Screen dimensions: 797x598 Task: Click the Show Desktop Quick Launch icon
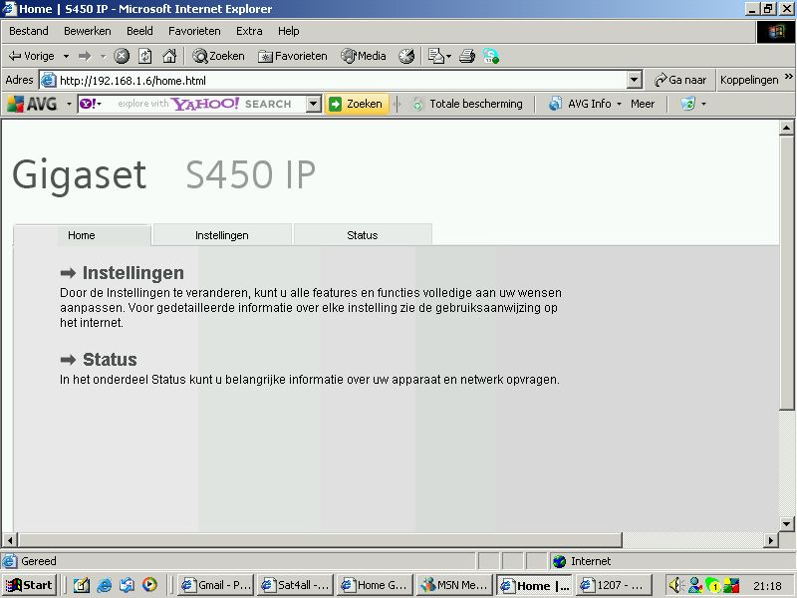[x=82, y=585]
